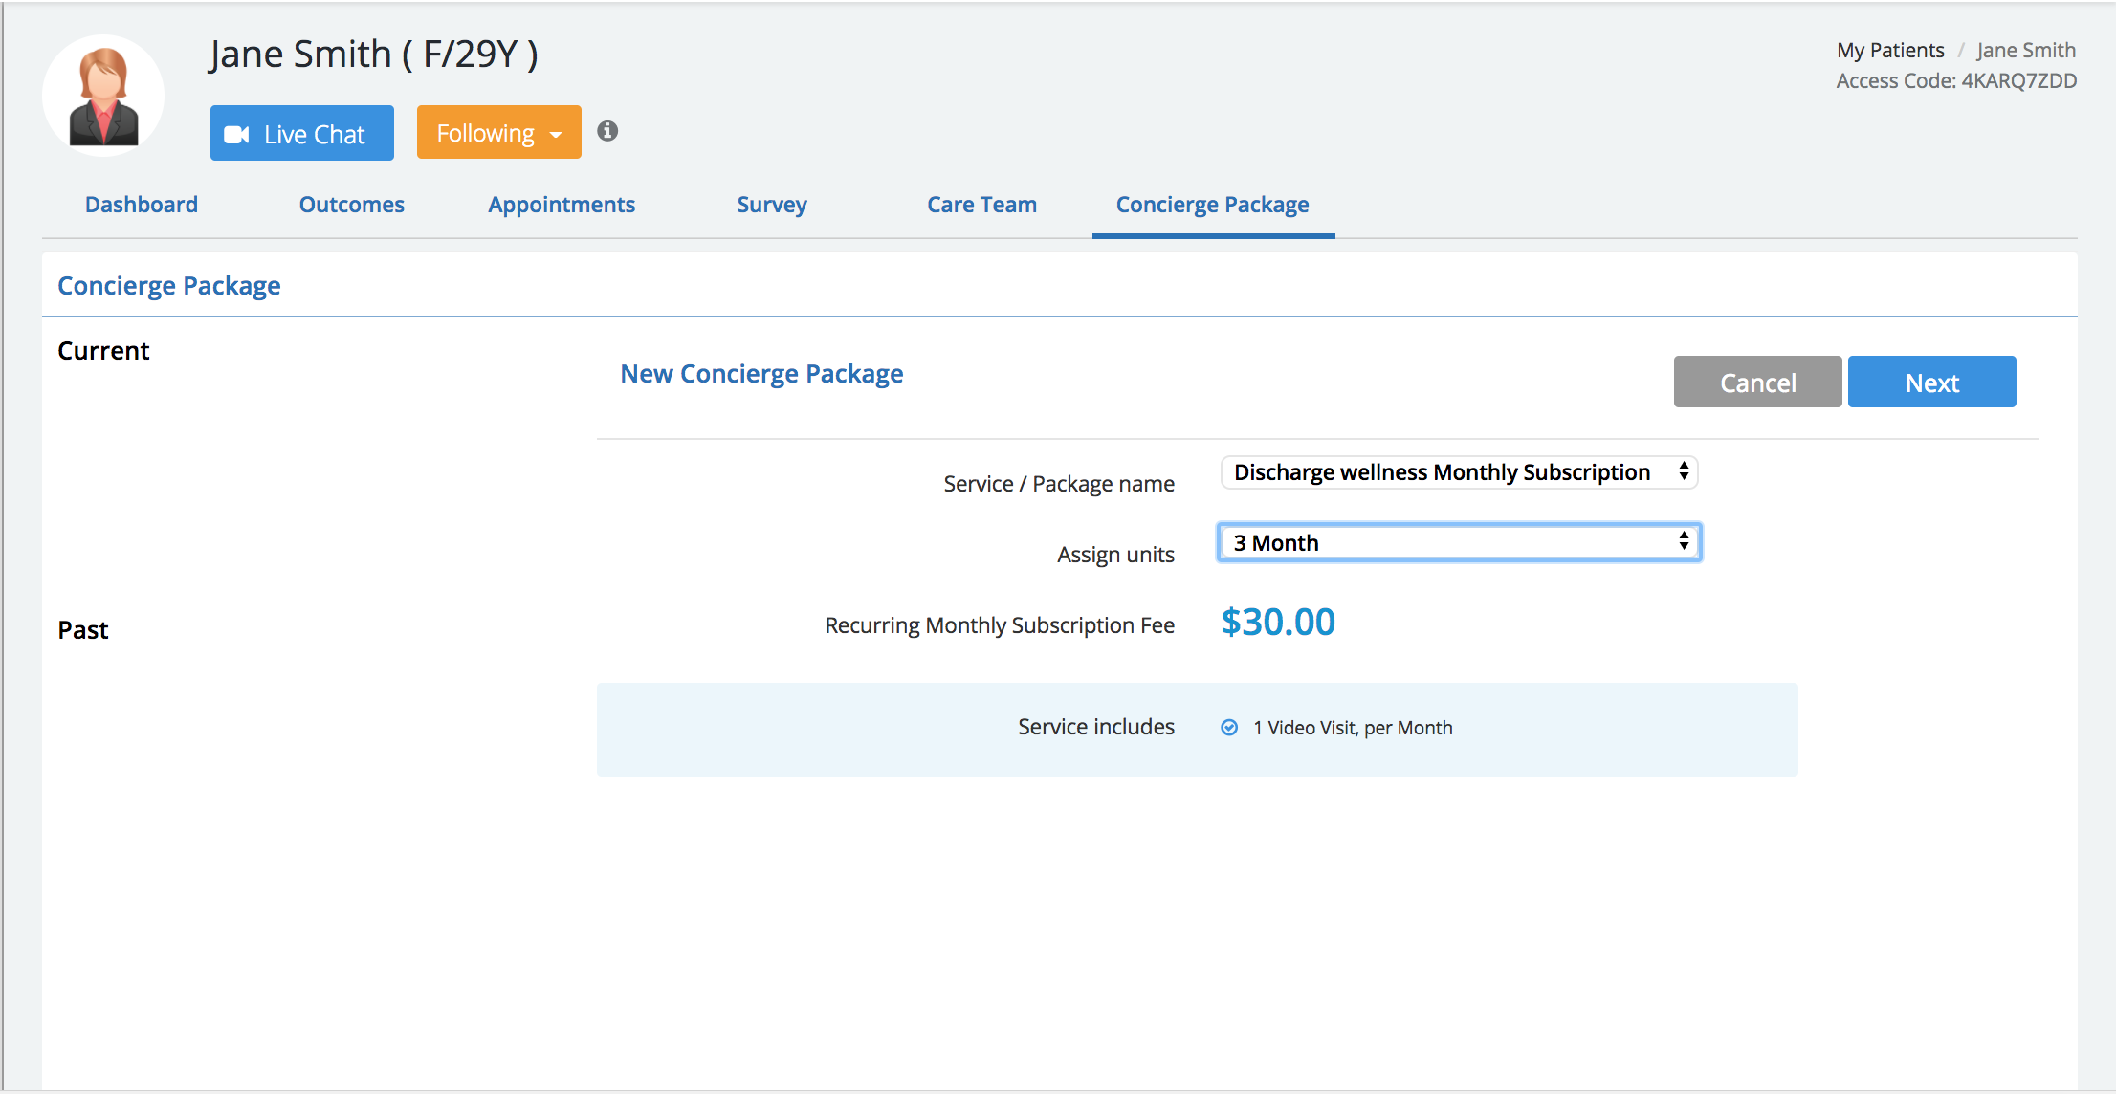Click the blue Next button

tap(1931, 383)
